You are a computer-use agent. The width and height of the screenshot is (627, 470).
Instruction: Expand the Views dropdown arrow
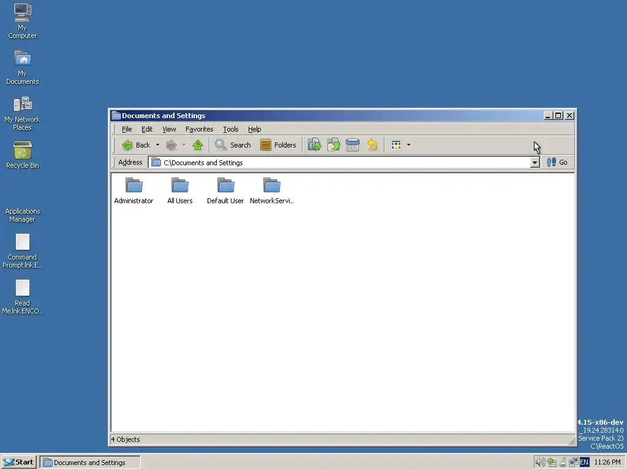point(408,145)
